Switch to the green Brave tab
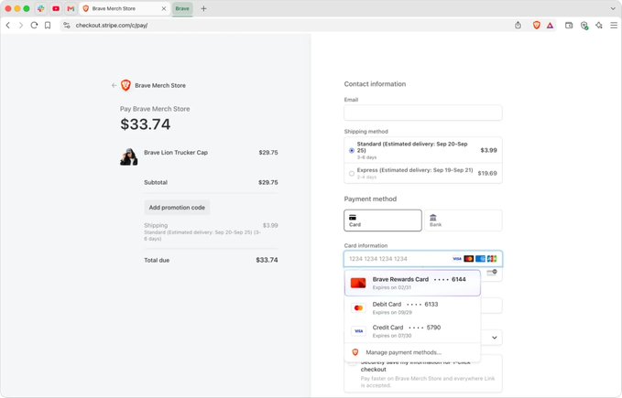Viewport: 622px width, 398px height. pyautogui.click(x=182, y=8)
